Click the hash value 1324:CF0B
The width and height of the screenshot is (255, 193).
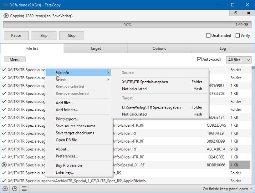point(216,157)
